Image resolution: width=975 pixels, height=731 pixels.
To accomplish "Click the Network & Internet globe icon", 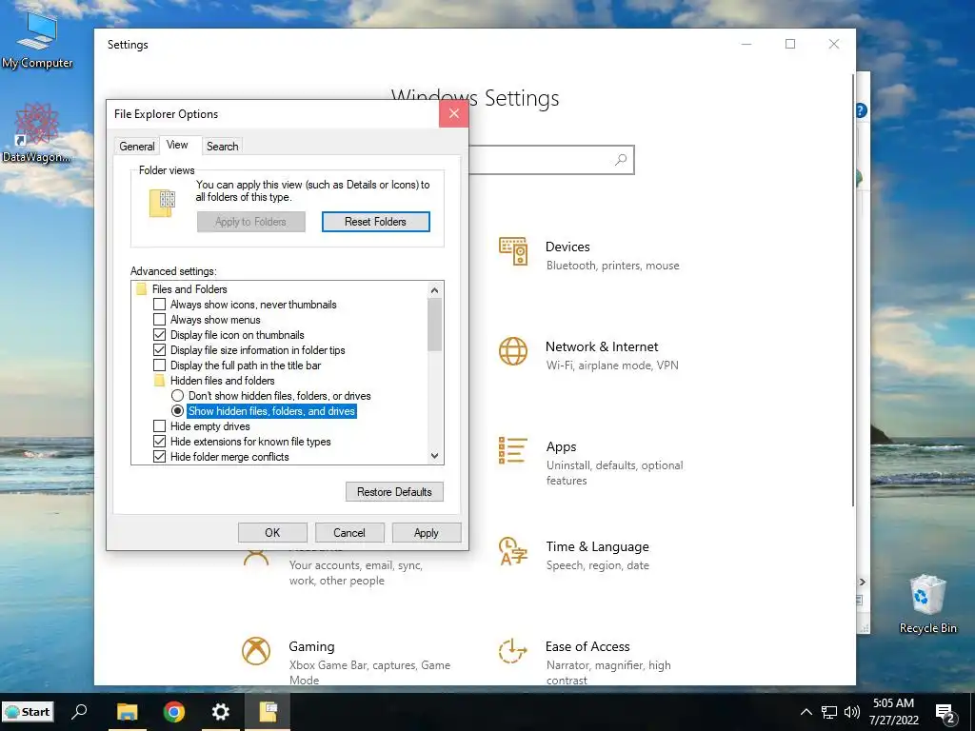I will point(513,351).
